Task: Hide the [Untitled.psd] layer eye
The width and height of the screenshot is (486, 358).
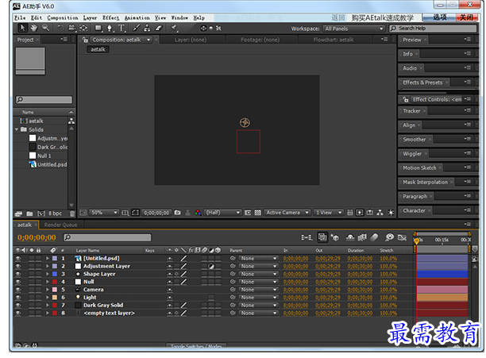Action: click(18, 258)
